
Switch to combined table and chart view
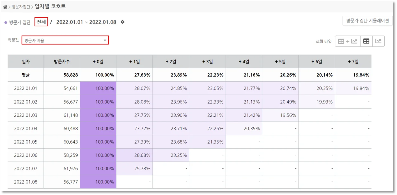pyautogui.click(x=348, y=41)
